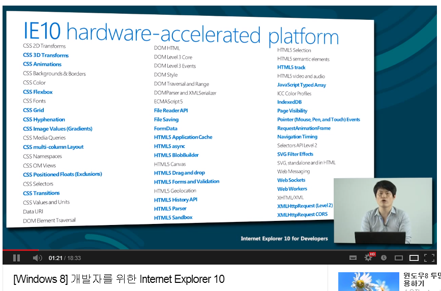Open the video settings gear icon
441x291 pixels.
[368, 257]
